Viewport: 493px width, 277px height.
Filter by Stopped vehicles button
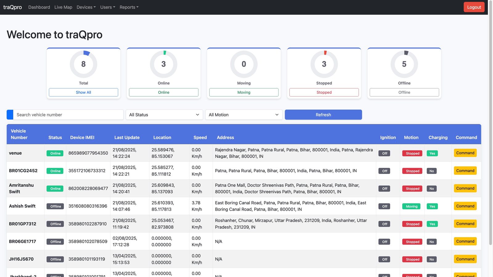tap(324, 92)
